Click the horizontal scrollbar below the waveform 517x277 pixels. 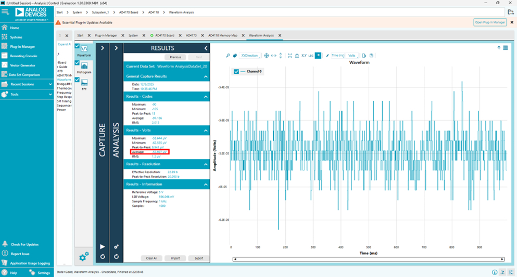tap(368, 259)
